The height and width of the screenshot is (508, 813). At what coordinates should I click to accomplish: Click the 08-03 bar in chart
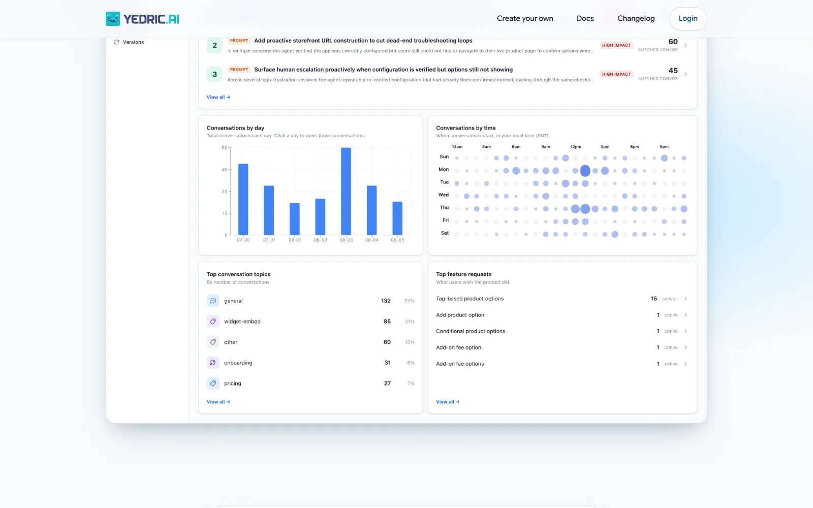coord(346,191)
